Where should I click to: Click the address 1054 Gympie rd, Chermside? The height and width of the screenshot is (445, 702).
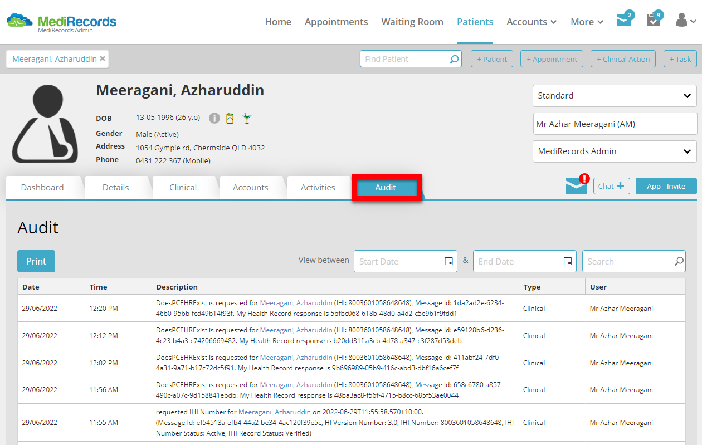(201, 148)
